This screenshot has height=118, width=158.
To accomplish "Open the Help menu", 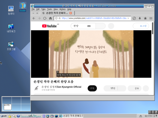I will coord(69,9).
